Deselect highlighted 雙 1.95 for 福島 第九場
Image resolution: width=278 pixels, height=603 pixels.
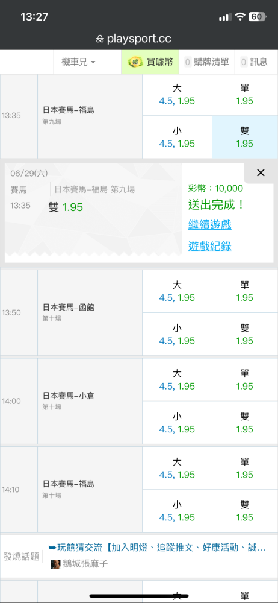click(x=244, y=137)
